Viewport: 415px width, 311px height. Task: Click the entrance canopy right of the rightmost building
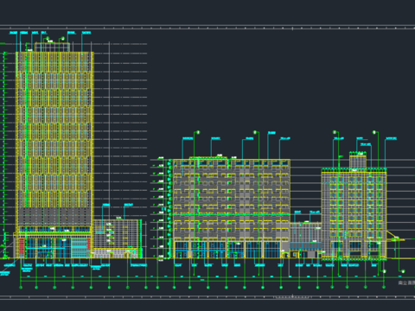395,237
